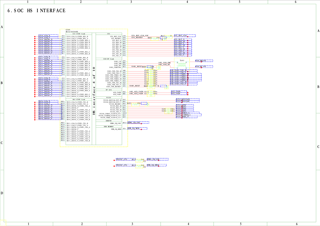Screen dimensions: 320x226
Task: Select the USB_DP_SW off-page port
Action: 204,67
